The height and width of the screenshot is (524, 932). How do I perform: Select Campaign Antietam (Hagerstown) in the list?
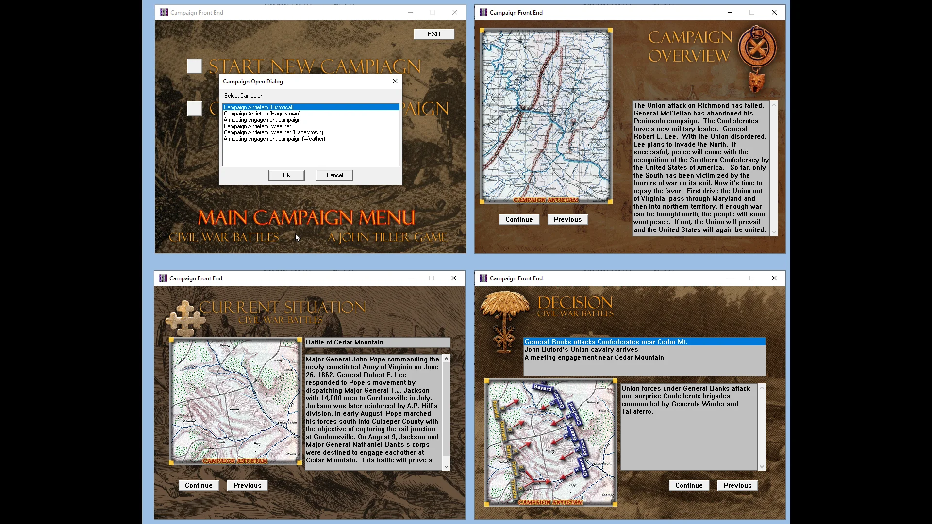point(262,114)
